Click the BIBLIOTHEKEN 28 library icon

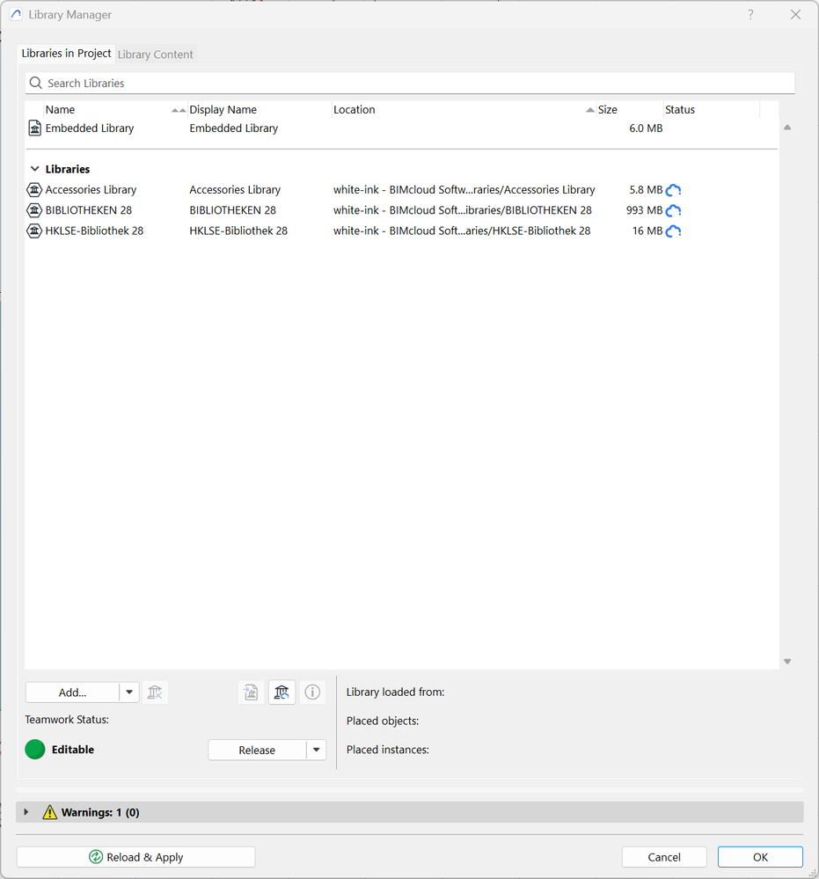(34, 210)
